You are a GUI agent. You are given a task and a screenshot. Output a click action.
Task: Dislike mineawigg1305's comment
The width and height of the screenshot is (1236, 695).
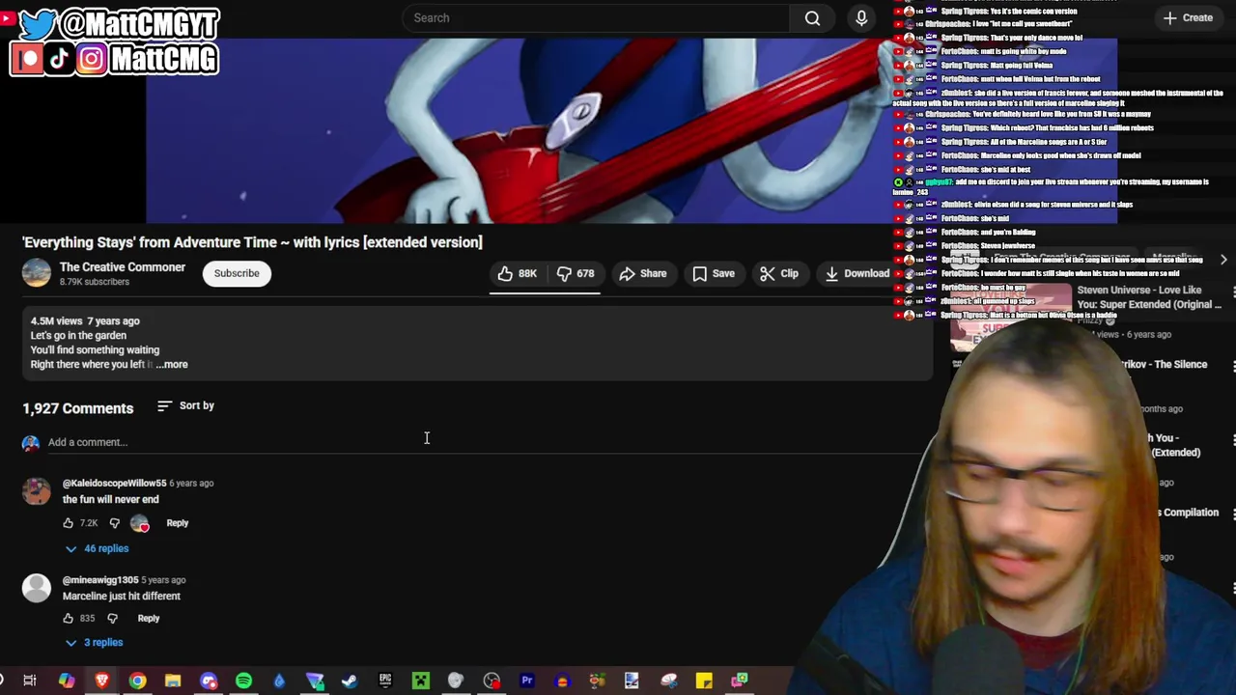coord(112,618)
